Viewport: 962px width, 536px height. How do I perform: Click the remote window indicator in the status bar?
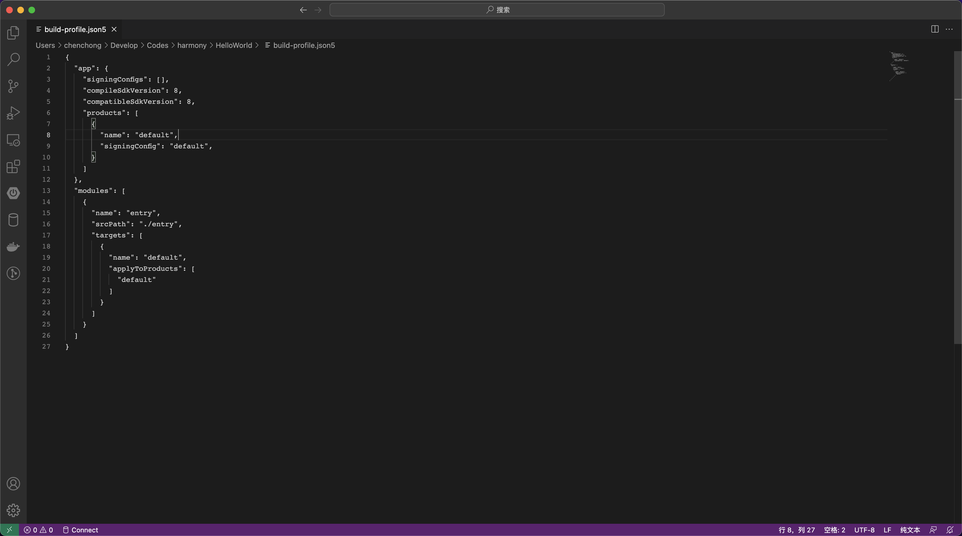coord(9,530)
